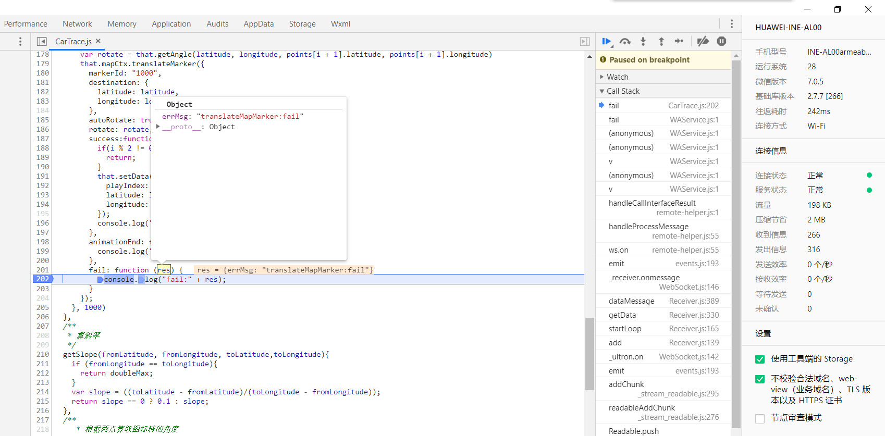Image resolution: width=885 pixels, height=436 pixels.
Task: Resume script execution in debugger
Action: pos(606,41)
